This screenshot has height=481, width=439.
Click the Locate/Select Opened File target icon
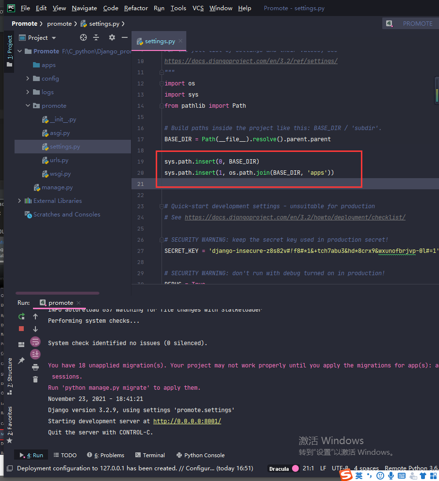pos(83,37)
